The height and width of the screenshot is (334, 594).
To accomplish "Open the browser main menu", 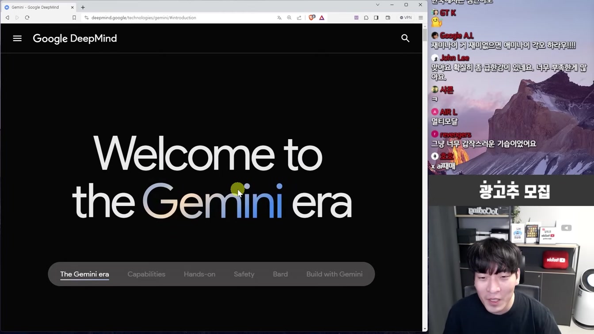I will tap(421, 18).
